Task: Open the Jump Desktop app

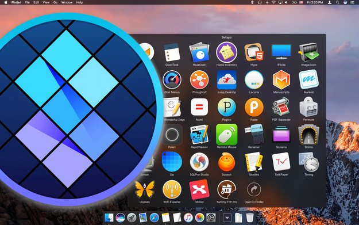Action: 226,80
